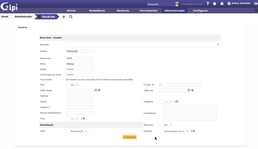Image resolution: width=258 pixels, height=149 pixels.
Task: Toggle debug mode bug icon
Action: (222, 4)
